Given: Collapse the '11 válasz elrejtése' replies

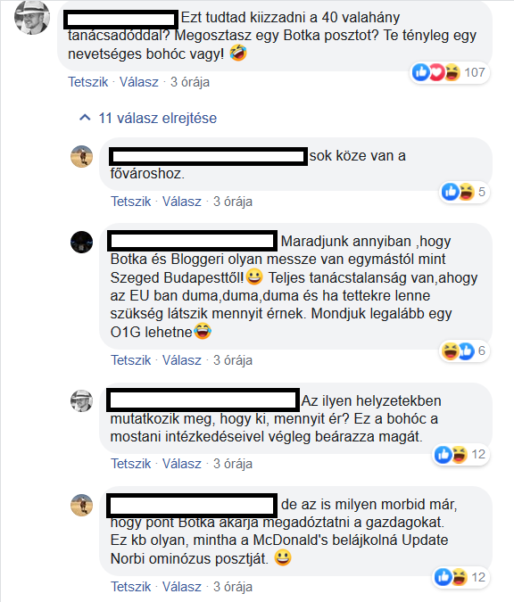Looking at the screenshot, I should pos(158,119).
